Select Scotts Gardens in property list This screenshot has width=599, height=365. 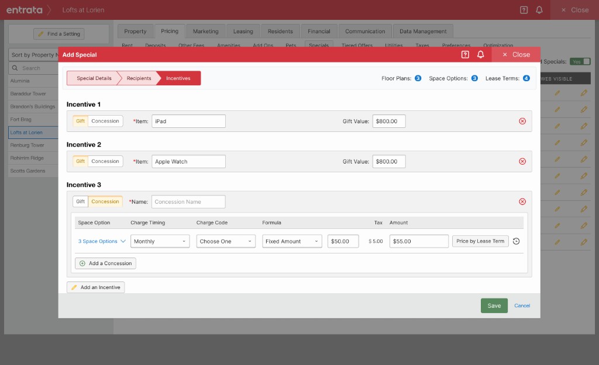(33, 171)
